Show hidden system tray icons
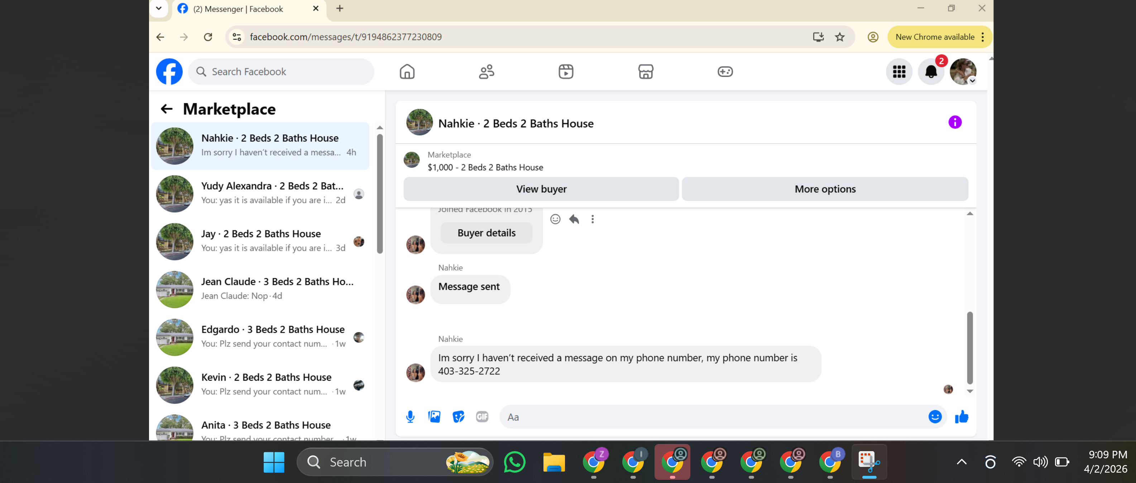This screenshot has height=483, width=1136. (962, 462)
